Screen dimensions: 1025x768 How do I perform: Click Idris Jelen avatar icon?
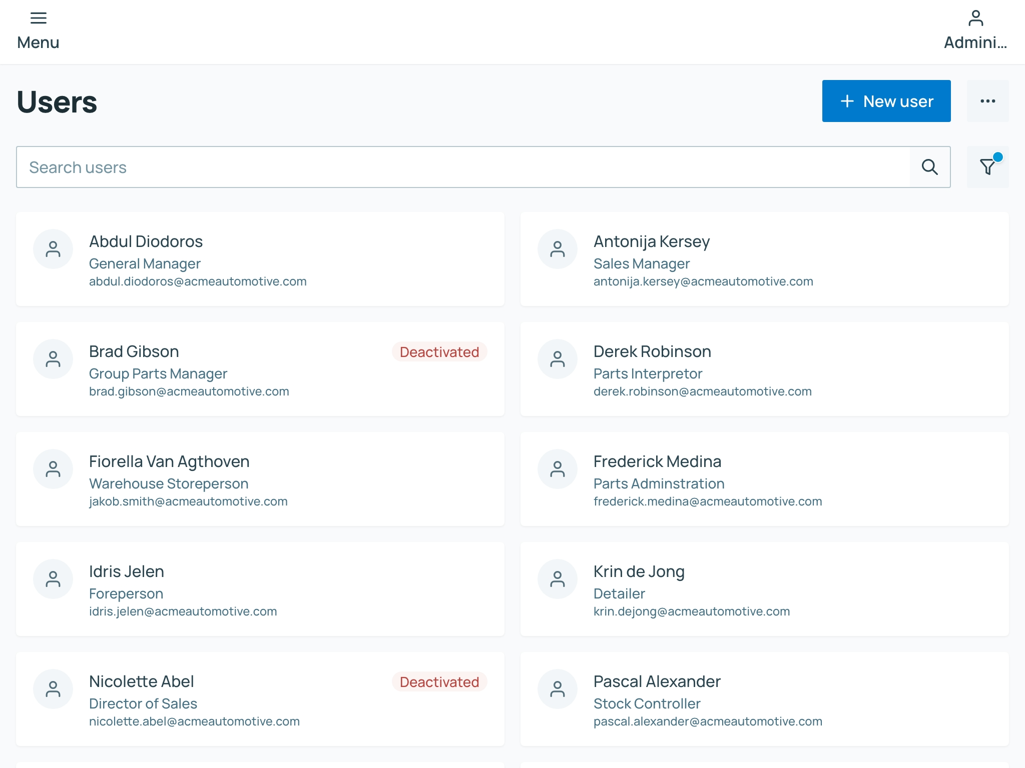click(x=53, y=579)
